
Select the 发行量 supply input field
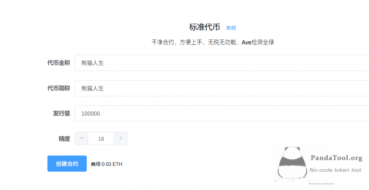221,113
